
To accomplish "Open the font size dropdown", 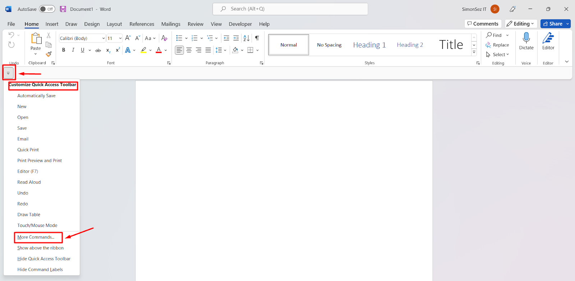I will point(120,38).
